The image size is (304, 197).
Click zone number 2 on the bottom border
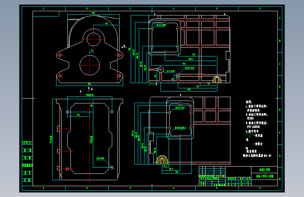87,188
